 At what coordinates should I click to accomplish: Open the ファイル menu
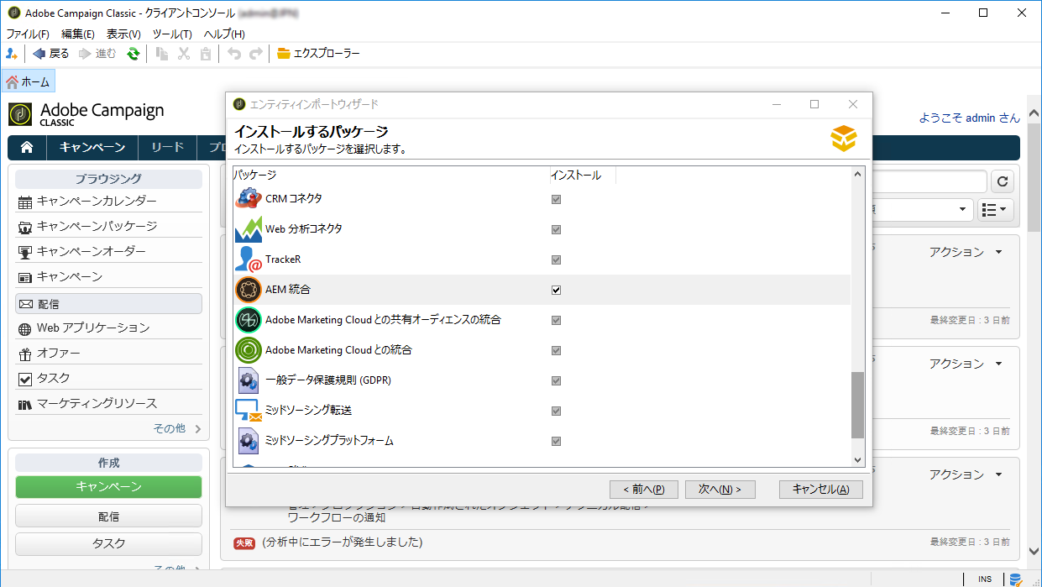28,34
